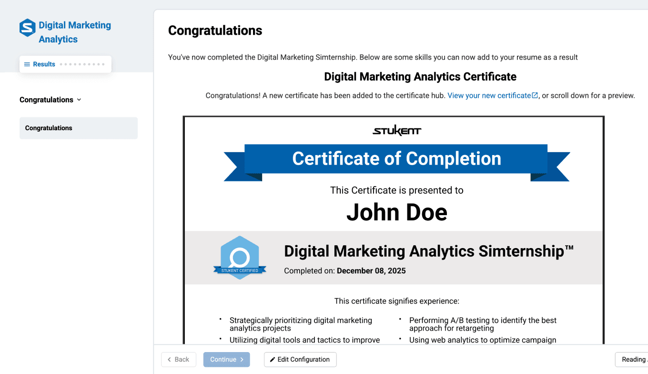Click the 'Congratulations' page heading
Screen dimensions: 648x374
215,31
